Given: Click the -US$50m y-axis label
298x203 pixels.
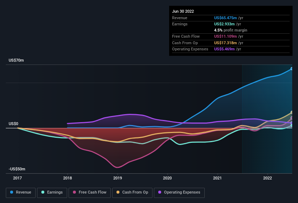Looking at the screenshot, I should 17,169.
